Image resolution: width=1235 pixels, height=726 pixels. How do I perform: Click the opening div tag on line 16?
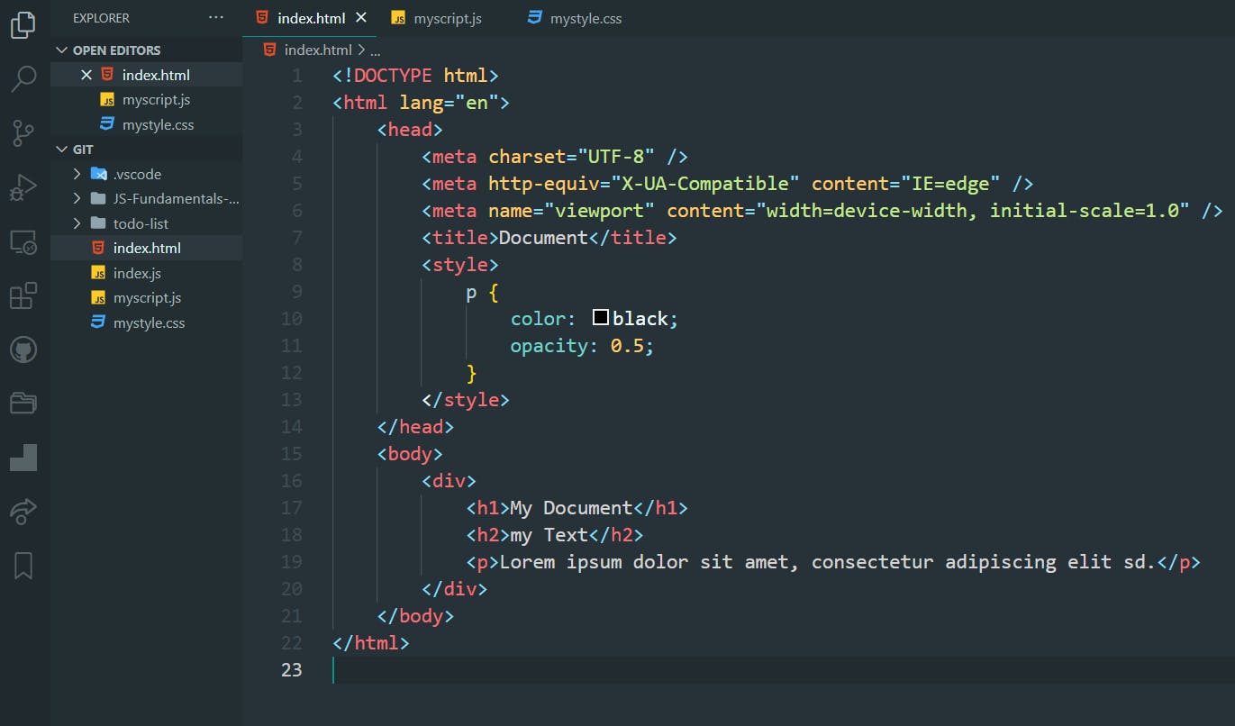(449, 480)
